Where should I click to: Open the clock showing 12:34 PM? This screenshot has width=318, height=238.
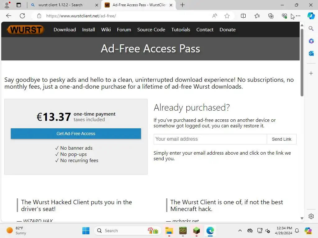[x=284, y=231]
